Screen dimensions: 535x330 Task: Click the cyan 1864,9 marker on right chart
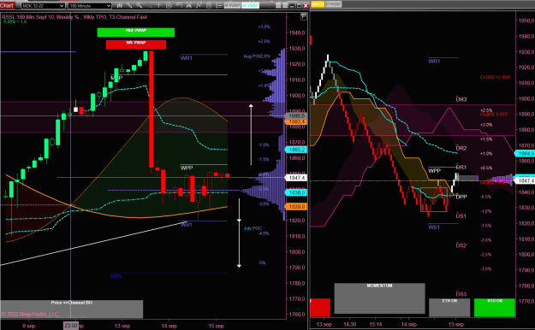tap(525, 154)
